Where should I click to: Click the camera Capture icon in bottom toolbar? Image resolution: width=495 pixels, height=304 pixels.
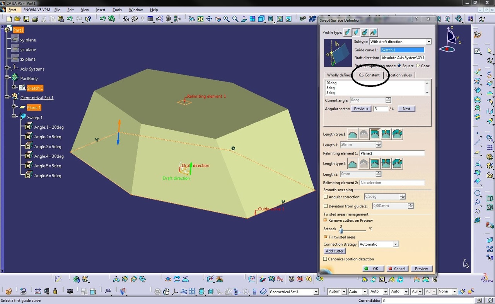pyautogui.click(x=70, y=291)
